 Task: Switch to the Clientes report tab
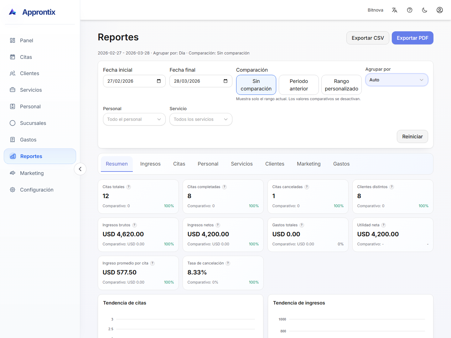click(275, 164)
